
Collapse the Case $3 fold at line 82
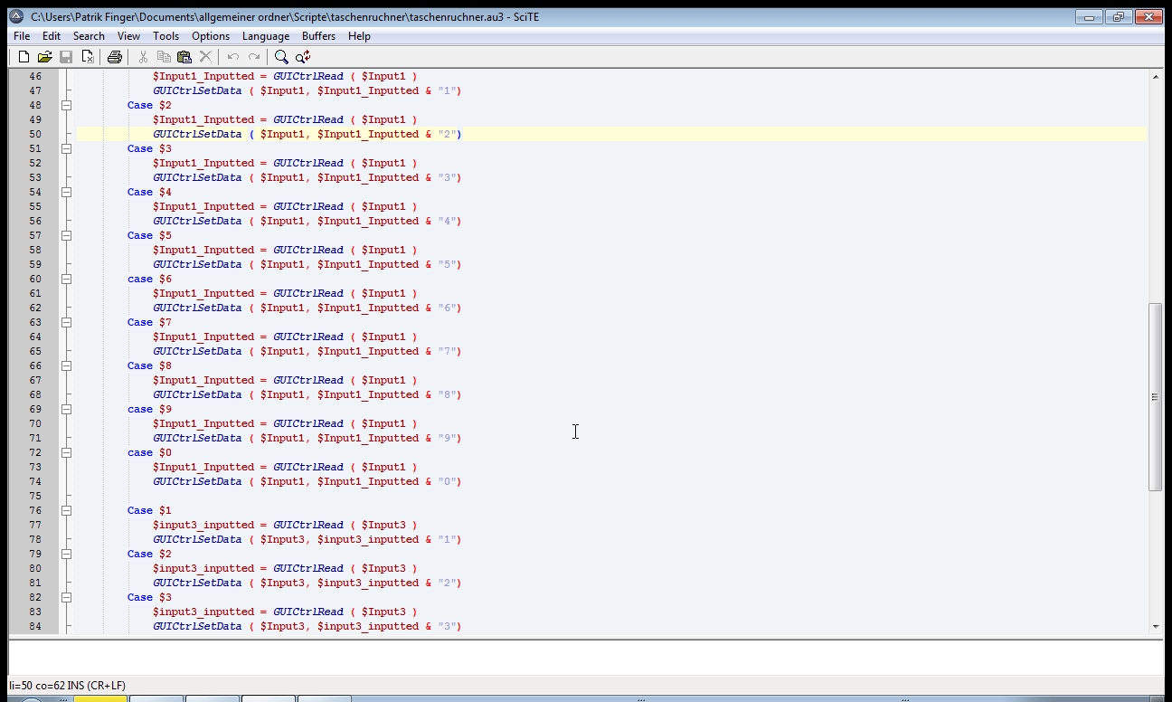pyautogui.click(x=66, y=597)
